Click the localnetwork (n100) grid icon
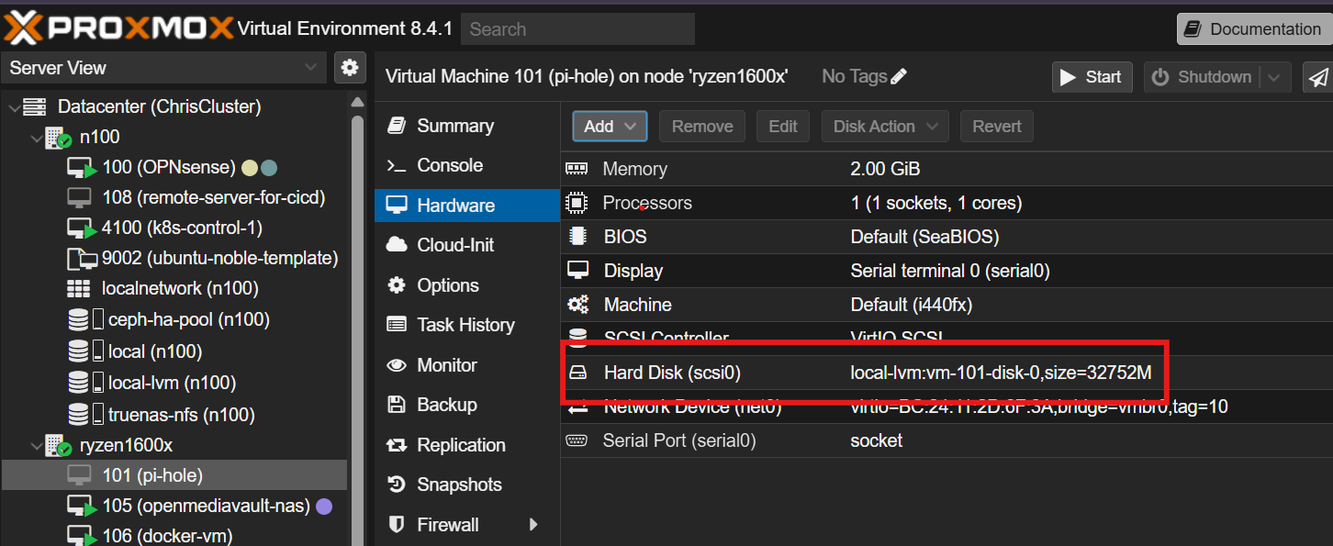The width and height of the screenshot is (1333, 546). pyautogui.click(x=79, y=289)
